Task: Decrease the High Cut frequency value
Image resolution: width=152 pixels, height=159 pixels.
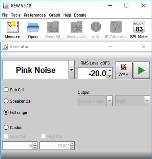Action: (72, 148)
